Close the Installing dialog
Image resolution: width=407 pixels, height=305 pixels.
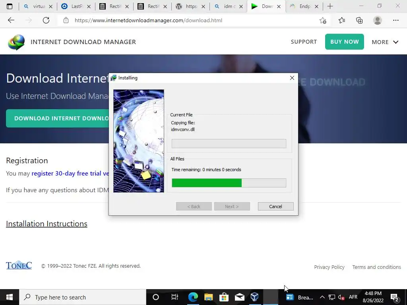292,78
